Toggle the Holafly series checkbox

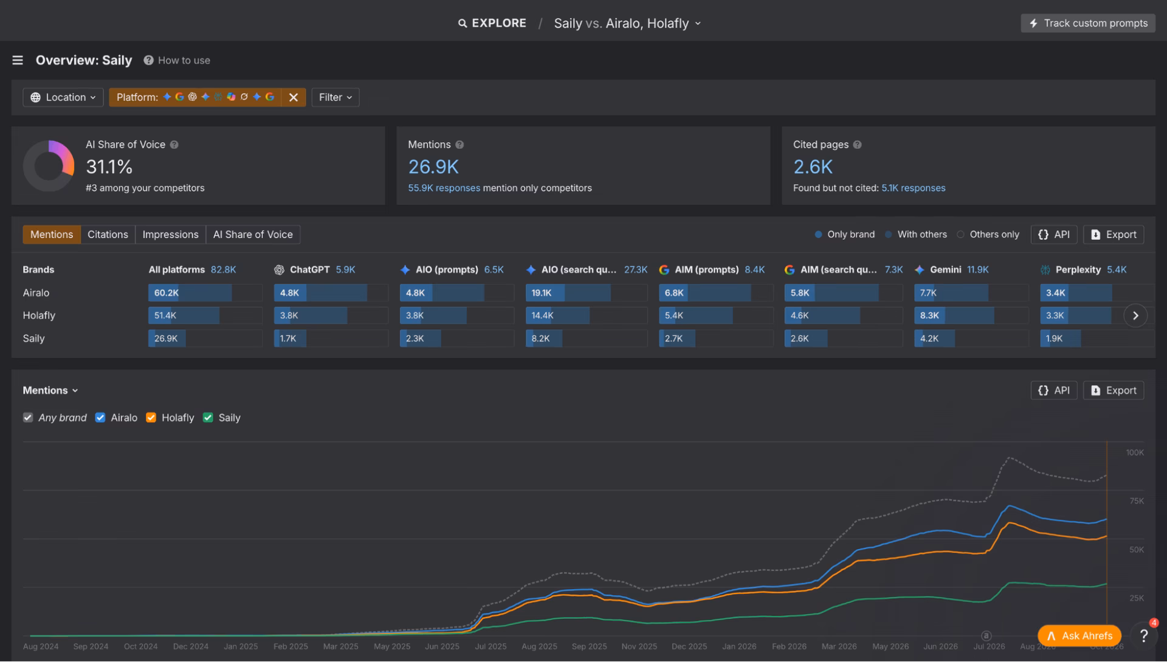coord(151,417)
